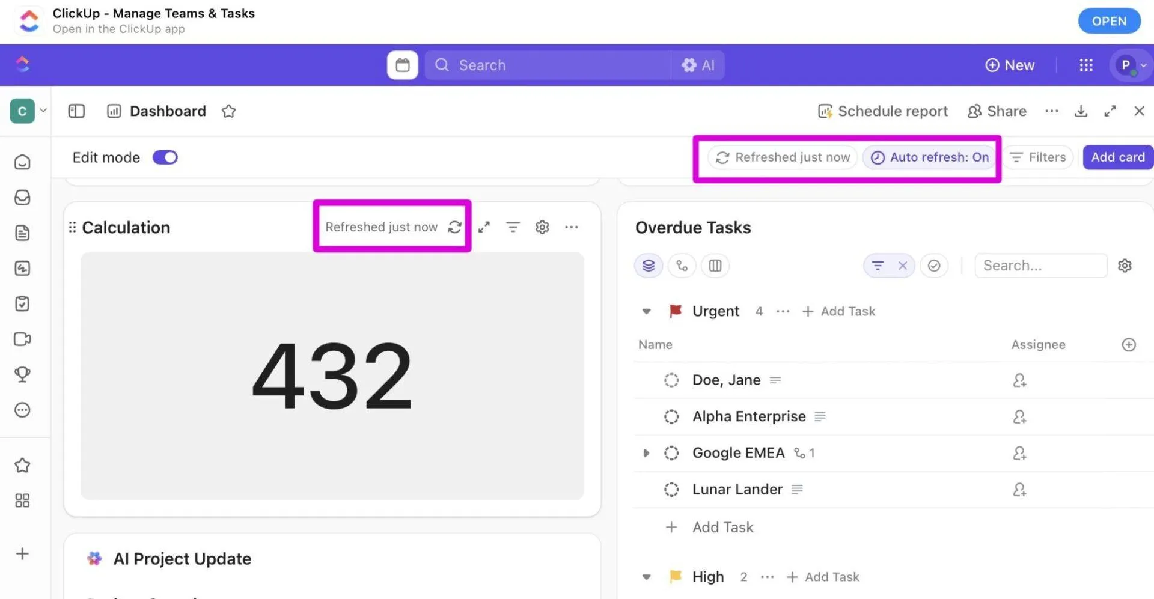Click Schedule report

coord(883,111)
